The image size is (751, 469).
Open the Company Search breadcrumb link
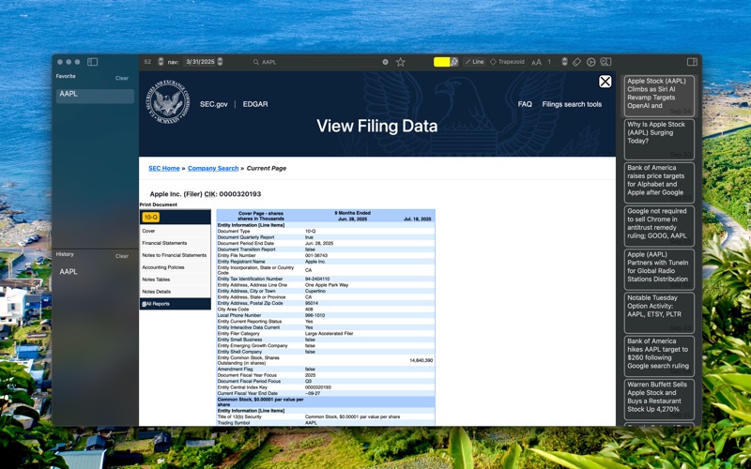click(x=213, y=169)
